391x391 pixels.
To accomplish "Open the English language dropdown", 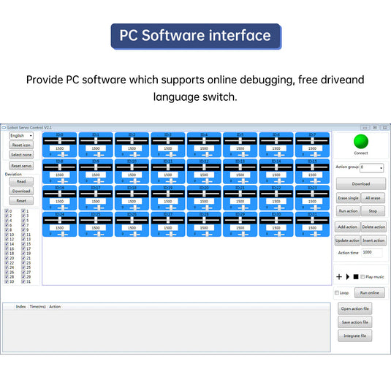I will tap(21, 136).
